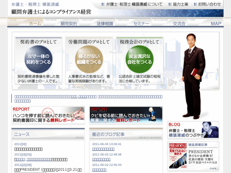Click the 最近のブログ記事 section header
This screenshot has width=231, height=173.
[x=126, y=134]
